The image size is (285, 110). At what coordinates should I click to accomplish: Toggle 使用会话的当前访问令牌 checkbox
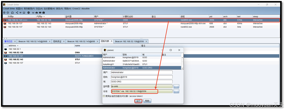[x=104, y=96]
